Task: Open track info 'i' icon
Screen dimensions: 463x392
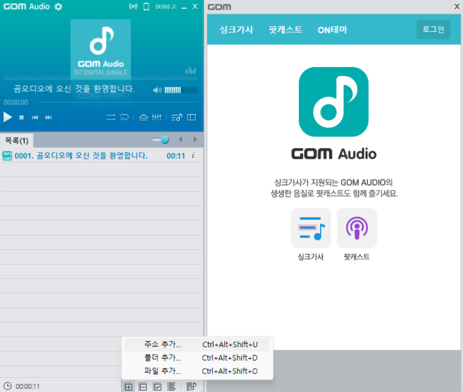Action: [193, 156]
